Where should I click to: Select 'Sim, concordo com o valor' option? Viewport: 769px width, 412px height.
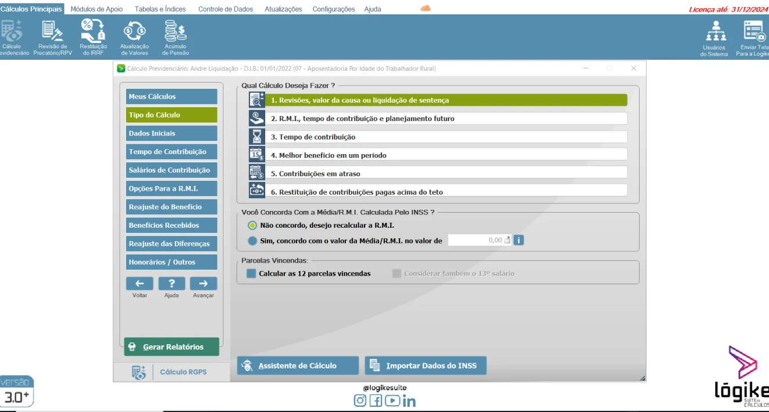pyautogui.click(x=252, y=240)
